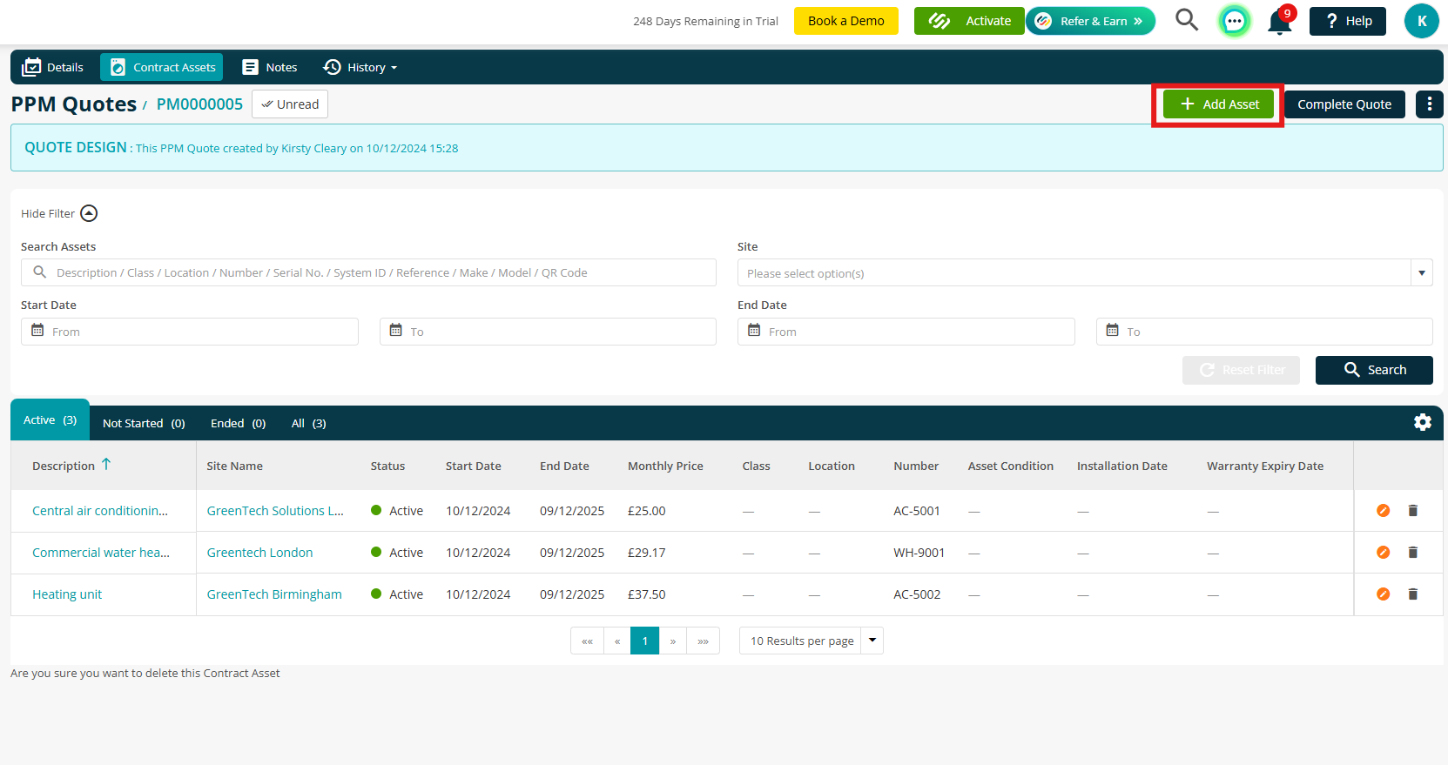Click the £37.50 monthly price cell
Viewport: 1448px width, 765px height.
click(646, 594)
